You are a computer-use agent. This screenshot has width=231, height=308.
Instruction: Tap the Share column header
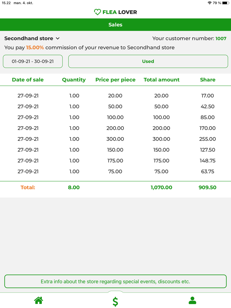click(x=208, y=80)
